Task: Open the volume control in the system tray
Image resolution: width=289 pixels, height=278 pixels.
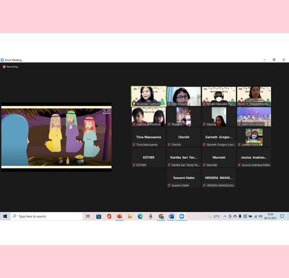Action: click(260, 216)
